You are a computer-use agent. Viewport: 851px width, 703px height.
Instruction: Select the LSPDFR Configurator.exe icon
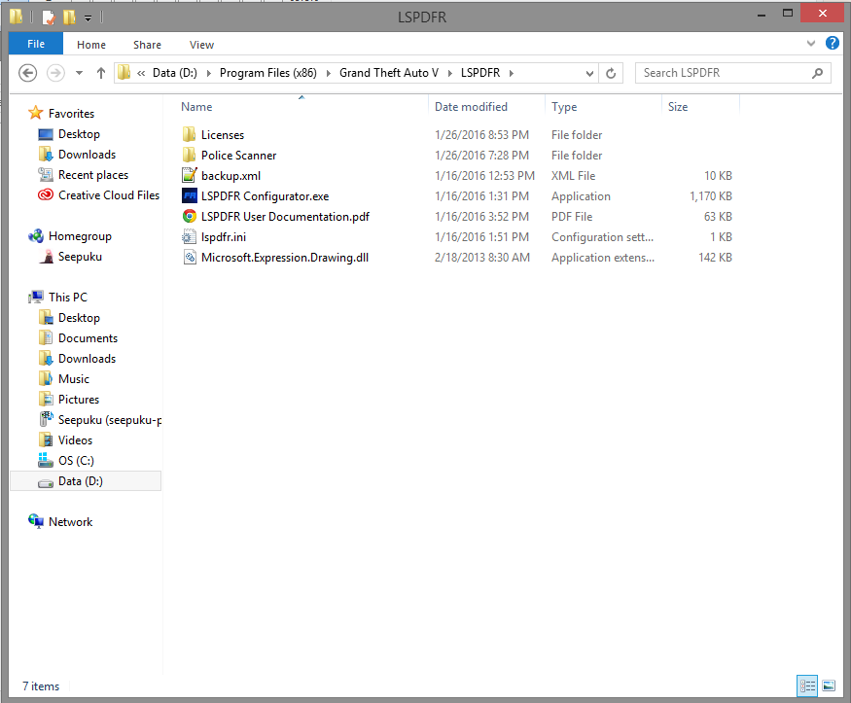click(x=190, y=195)
